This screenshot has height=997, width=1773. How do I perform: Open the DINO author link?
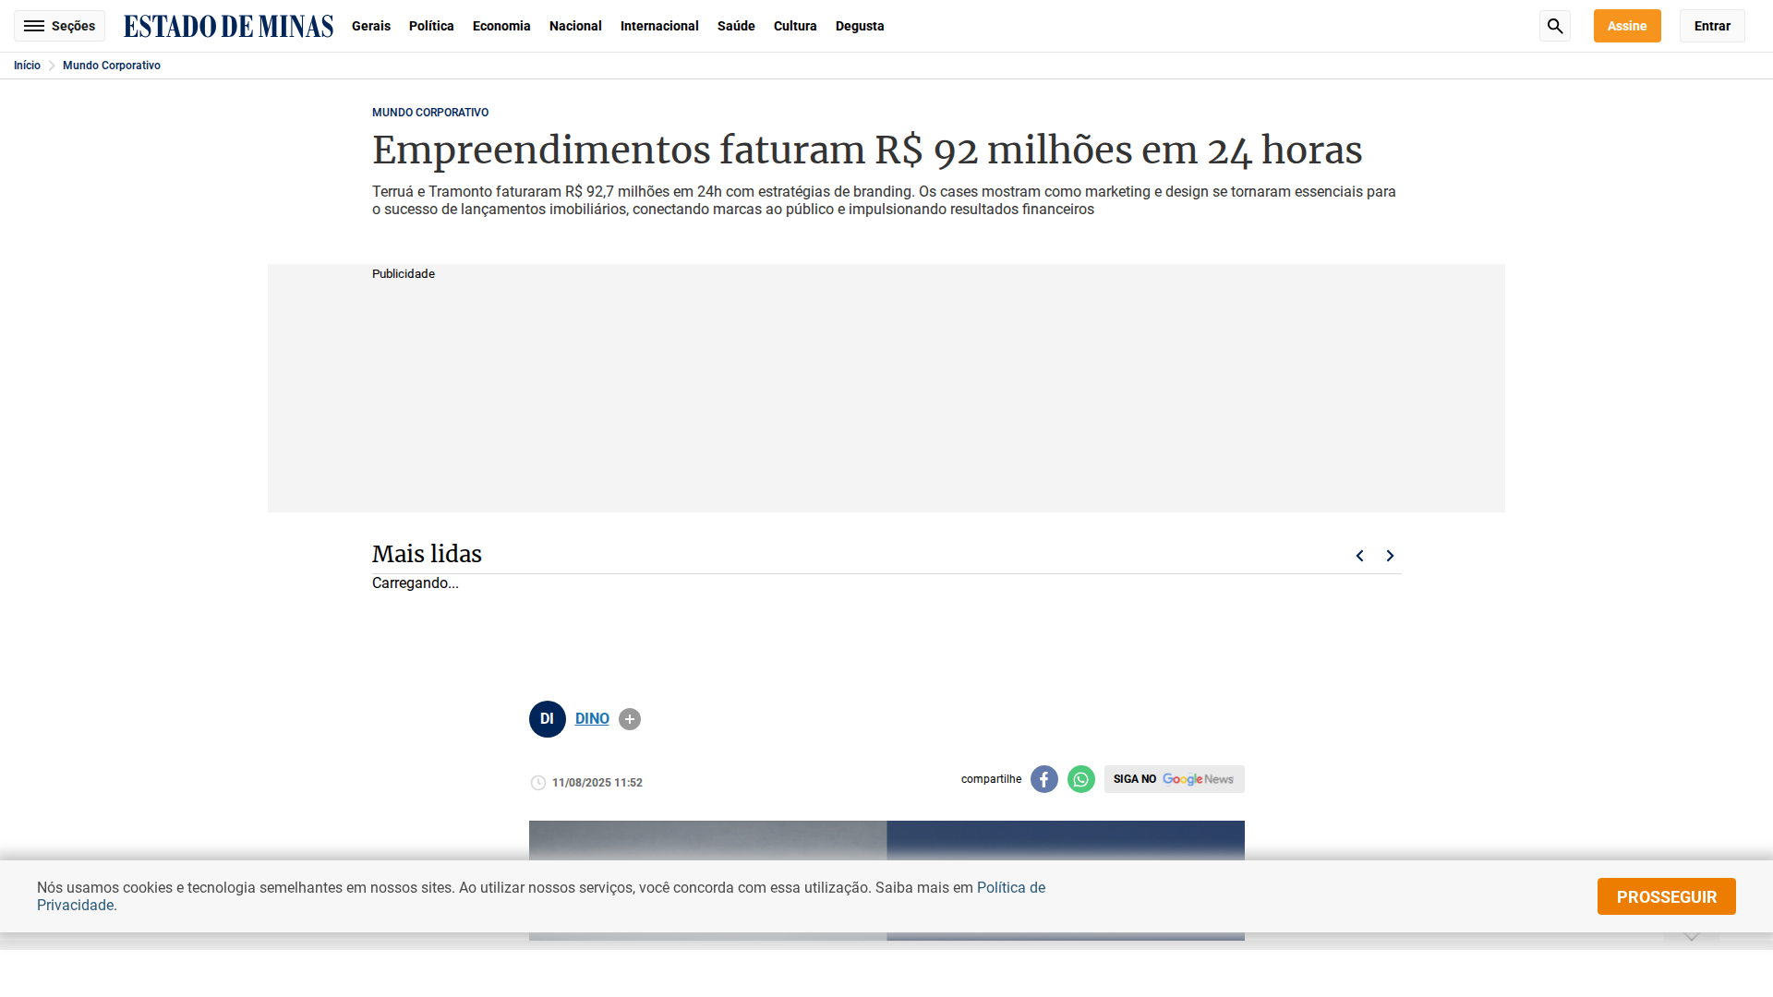tap(592, 719)
